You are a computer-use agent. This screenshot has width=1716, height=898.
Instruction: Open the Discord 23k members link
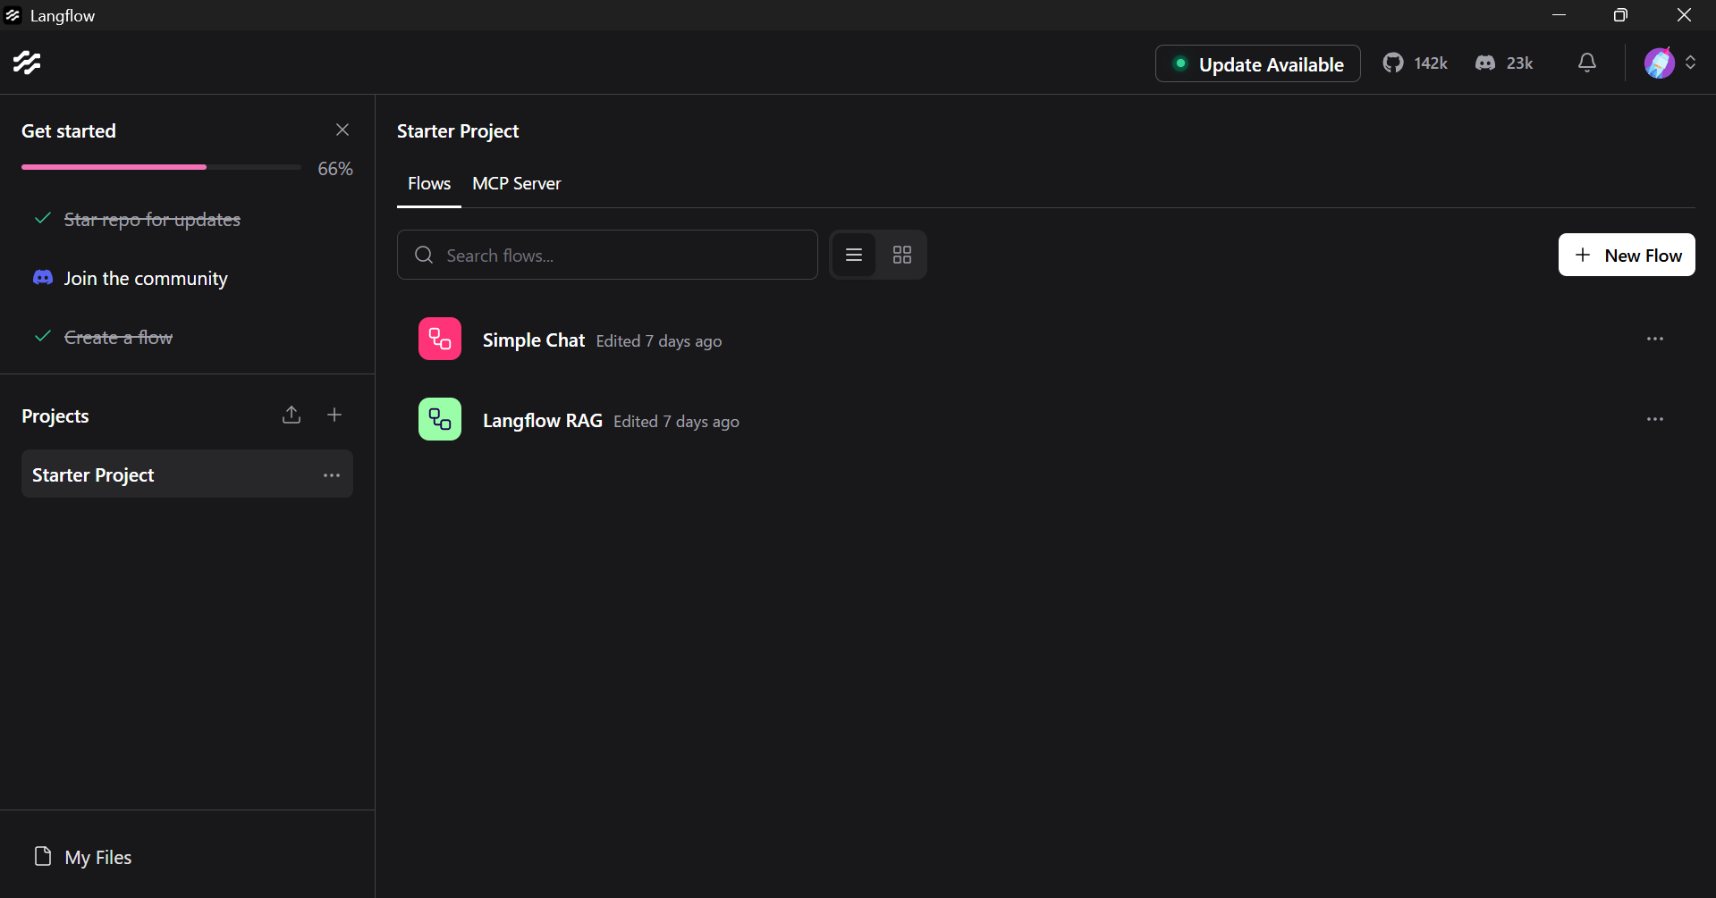point(1504,63)
